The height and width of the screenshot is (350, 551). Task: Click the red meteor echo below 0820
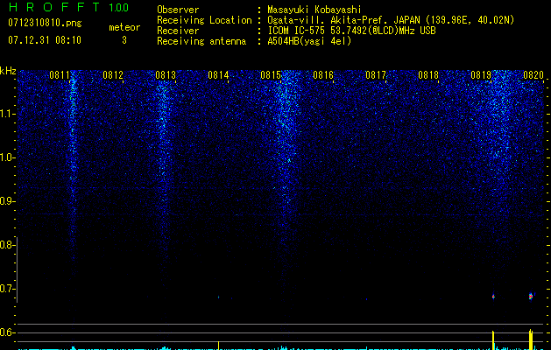coord(531,297)
